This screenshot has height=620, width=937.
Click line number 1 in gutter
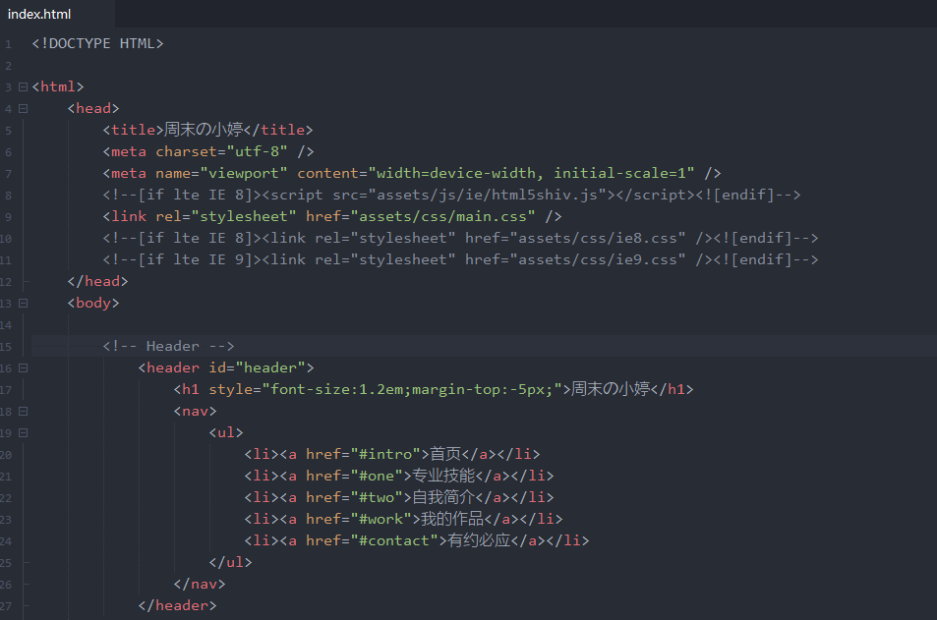[x=9, y=45]
